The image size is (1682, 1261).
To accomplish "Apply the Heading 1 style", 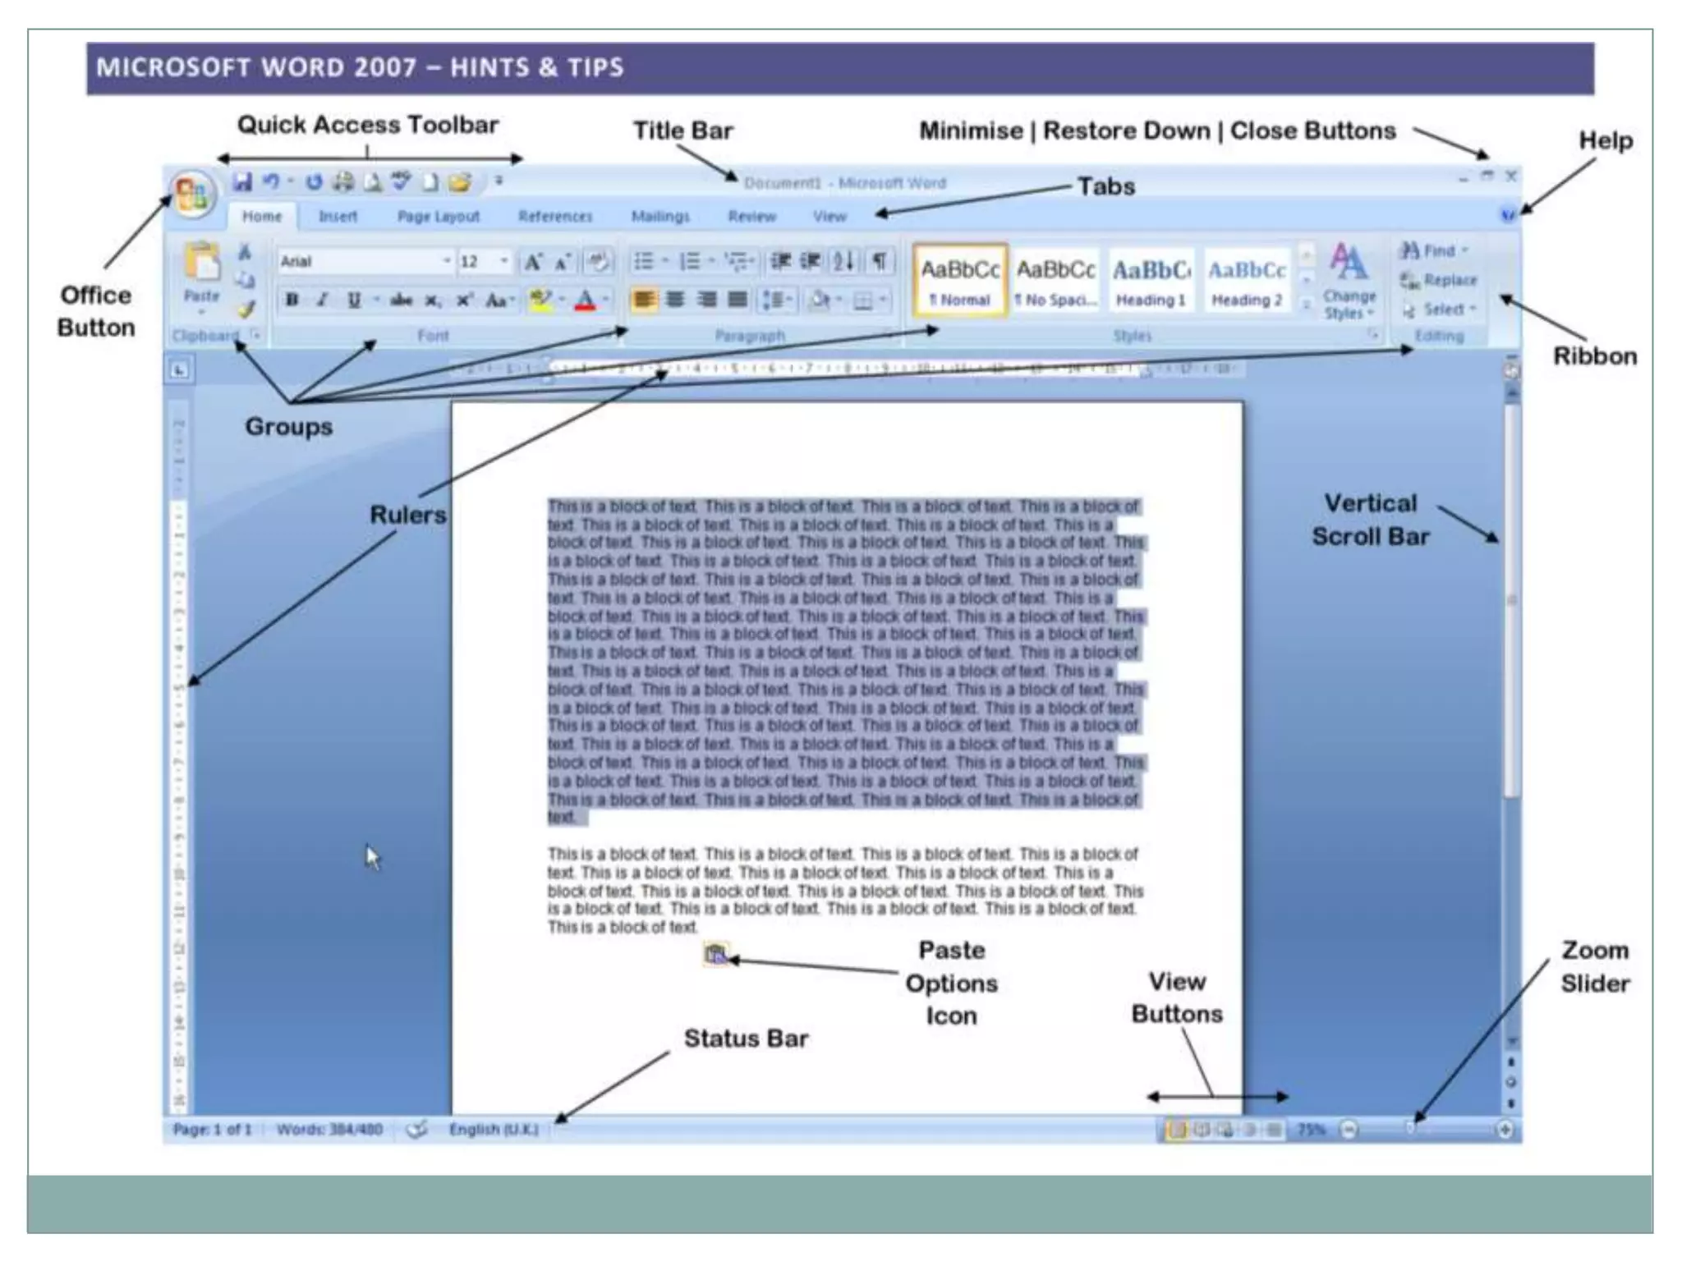I will pos(1151,281).
